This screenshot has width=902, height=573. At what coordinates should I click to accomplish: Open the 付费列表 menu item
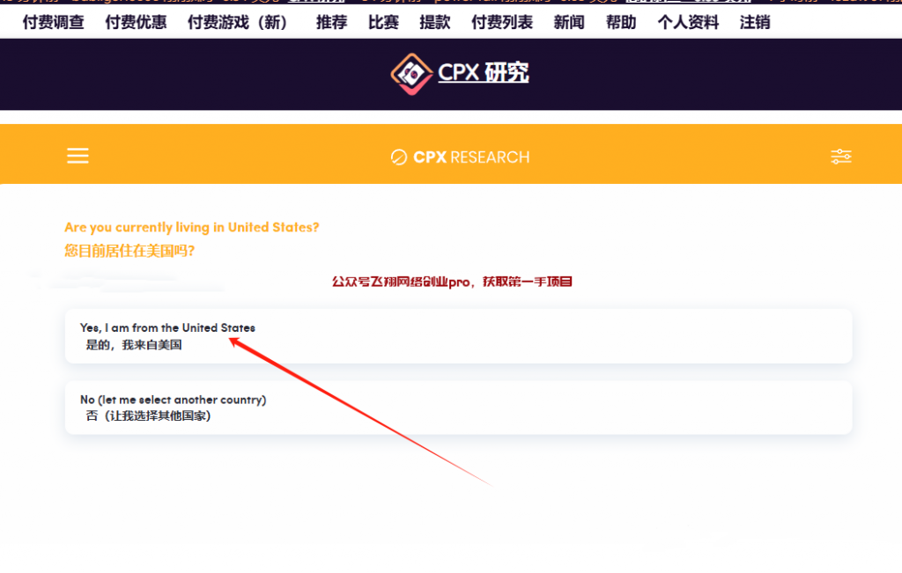(x=502, y=23)
